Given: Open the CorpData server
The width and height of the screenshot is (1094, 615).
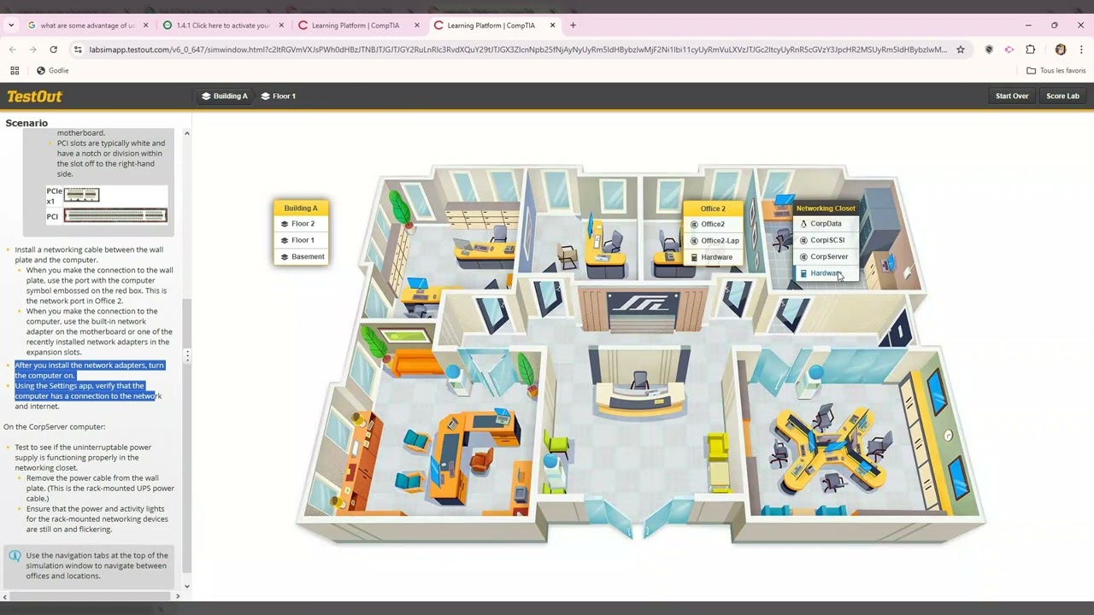Looking at the screenshot, I should point(825,224).
